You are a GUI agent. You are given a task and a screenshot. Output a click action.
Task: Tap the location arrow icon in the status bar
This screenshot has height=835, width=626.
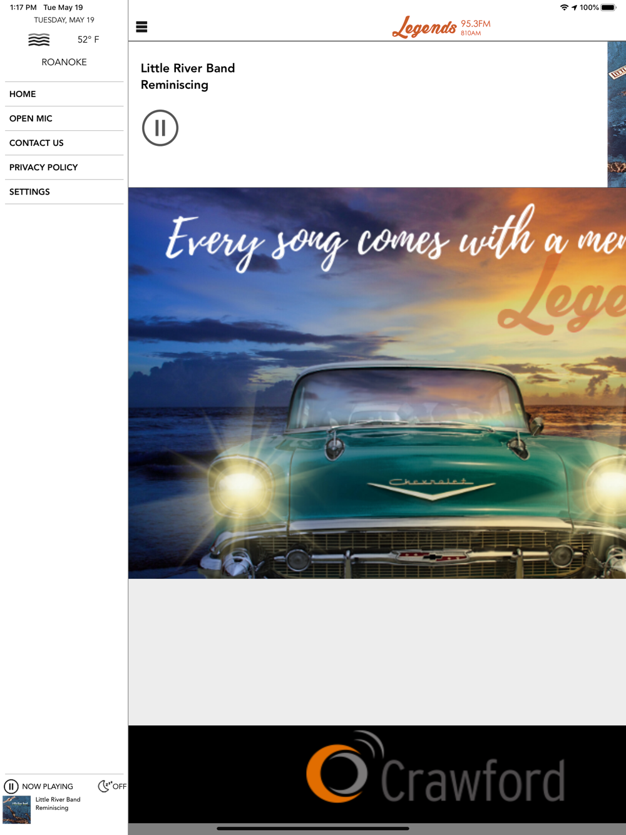[x=574, y=8]
